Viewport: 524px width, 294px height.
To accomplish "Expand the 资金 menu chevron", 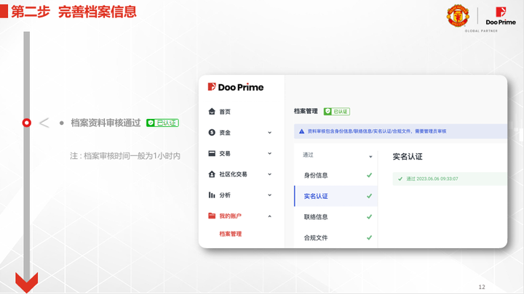I will point(270,133).
